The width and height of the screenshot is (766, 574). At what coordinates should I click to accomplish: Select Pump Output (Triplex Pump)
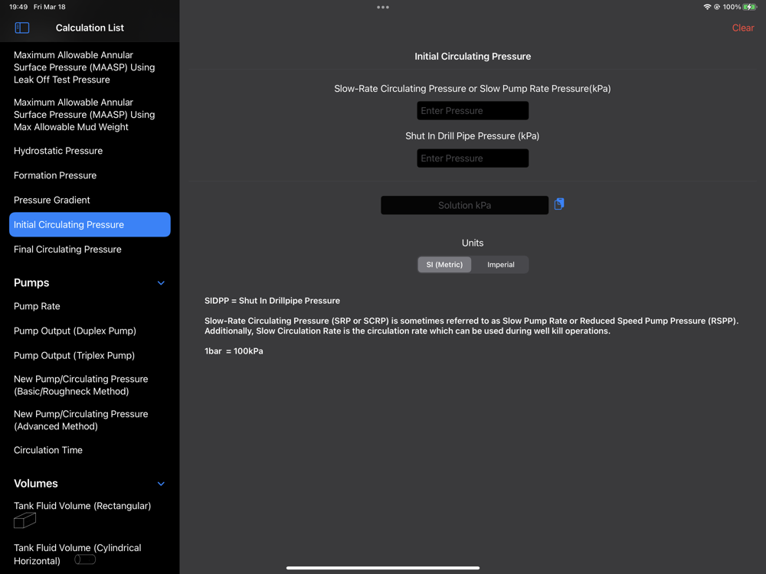coord(90,355)
